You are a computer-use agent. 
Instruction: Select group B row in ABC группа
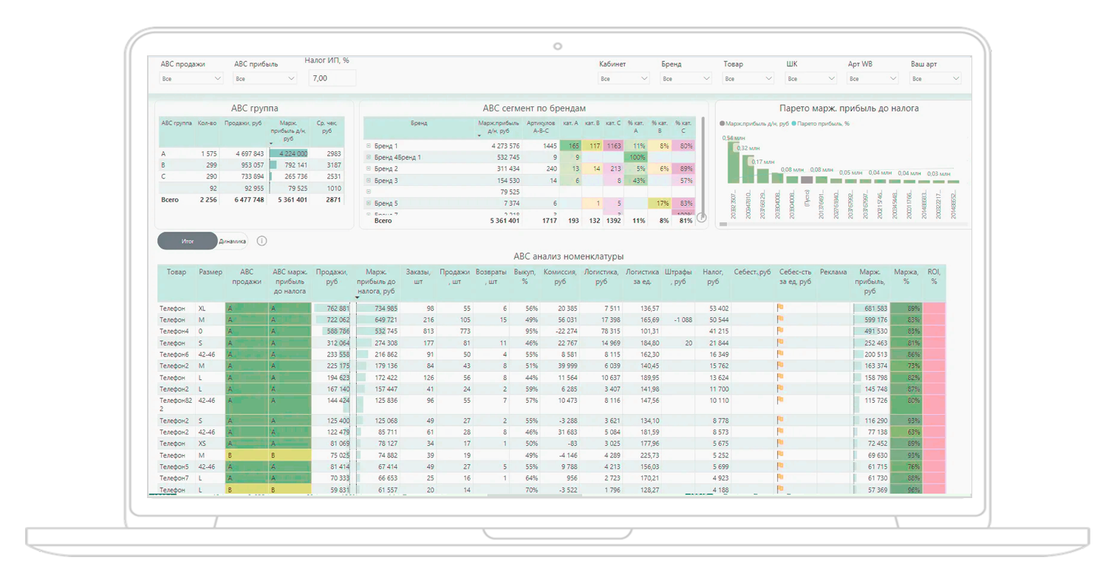point(251,165)
